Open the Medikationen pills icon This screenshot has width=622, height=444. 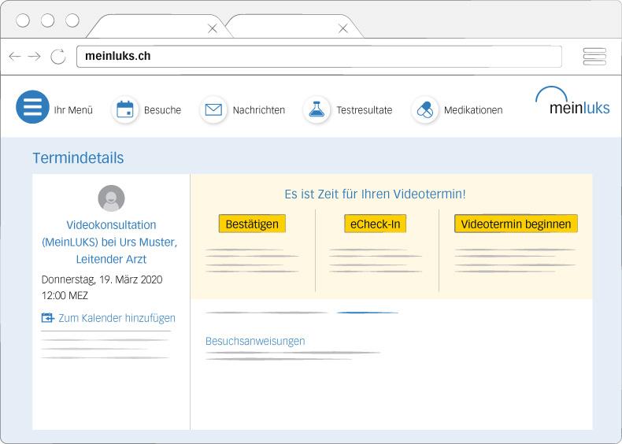coord(425,109)
